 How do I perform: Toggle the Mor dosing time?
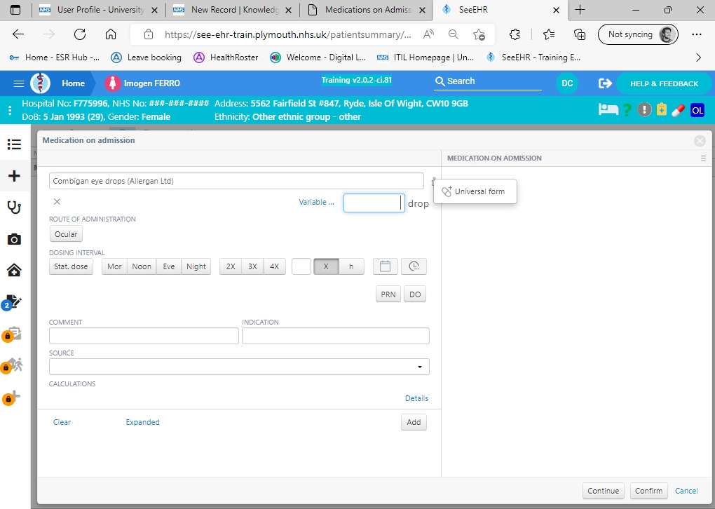pos(114,266)
